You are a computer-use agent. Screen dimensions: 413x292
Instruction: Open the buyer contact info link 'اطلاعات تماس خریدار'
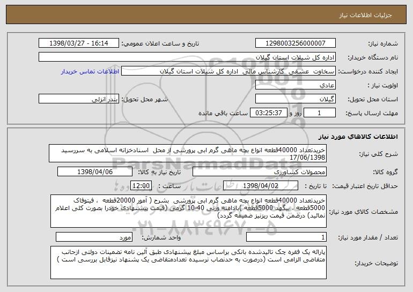[x=90, y=72]
